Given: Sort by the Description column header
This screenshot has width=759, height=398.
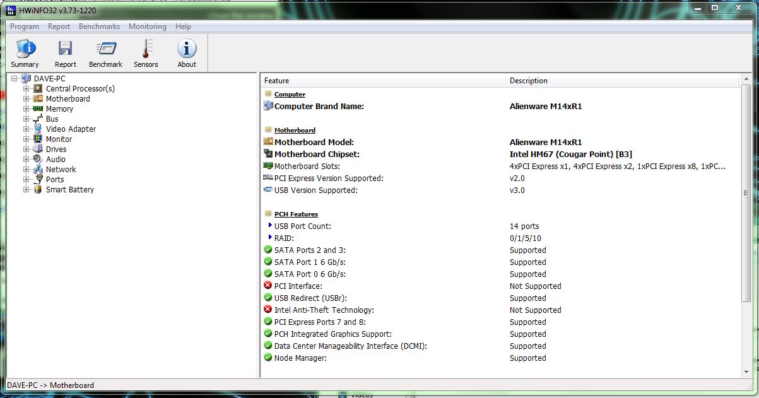Looking at the screenshot, I should [x=623, y=81].
